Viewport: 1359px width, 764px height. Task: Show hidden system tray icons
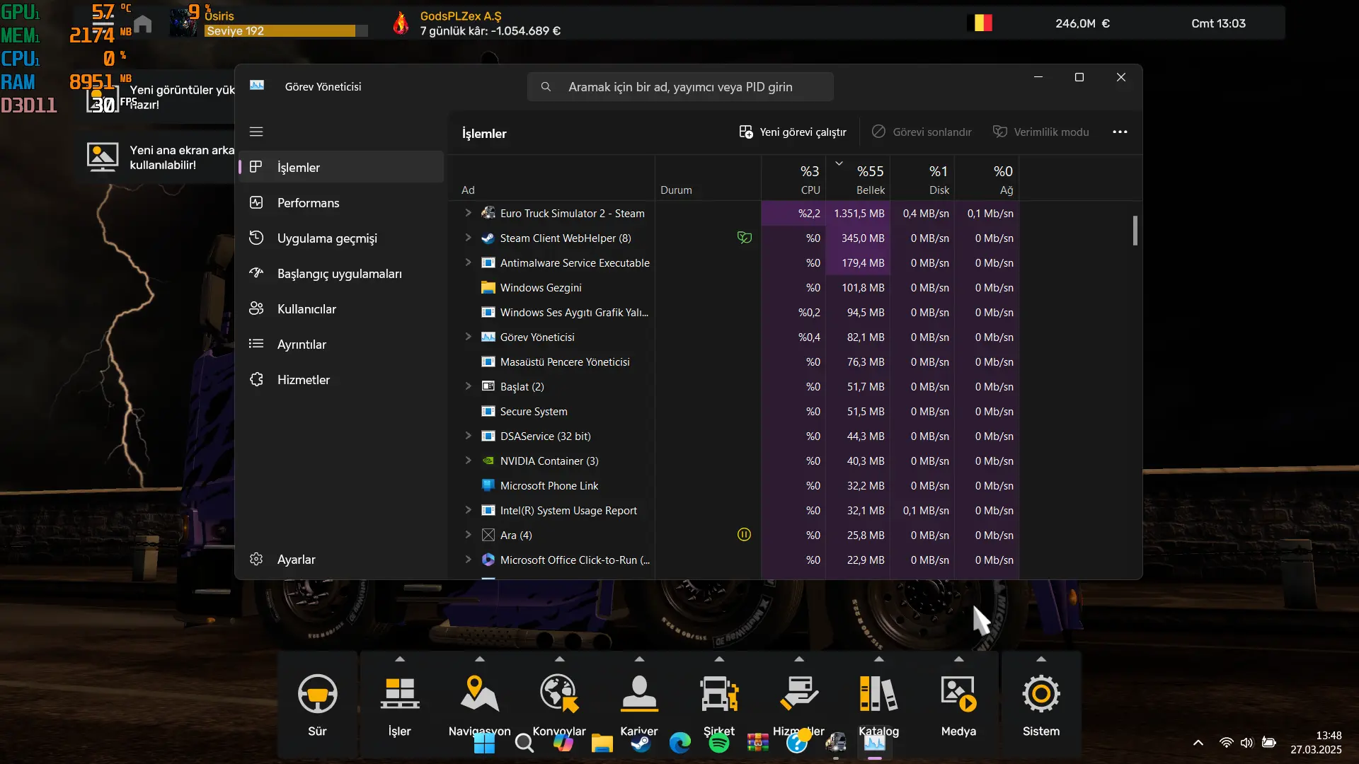(x=1198, y=743)
